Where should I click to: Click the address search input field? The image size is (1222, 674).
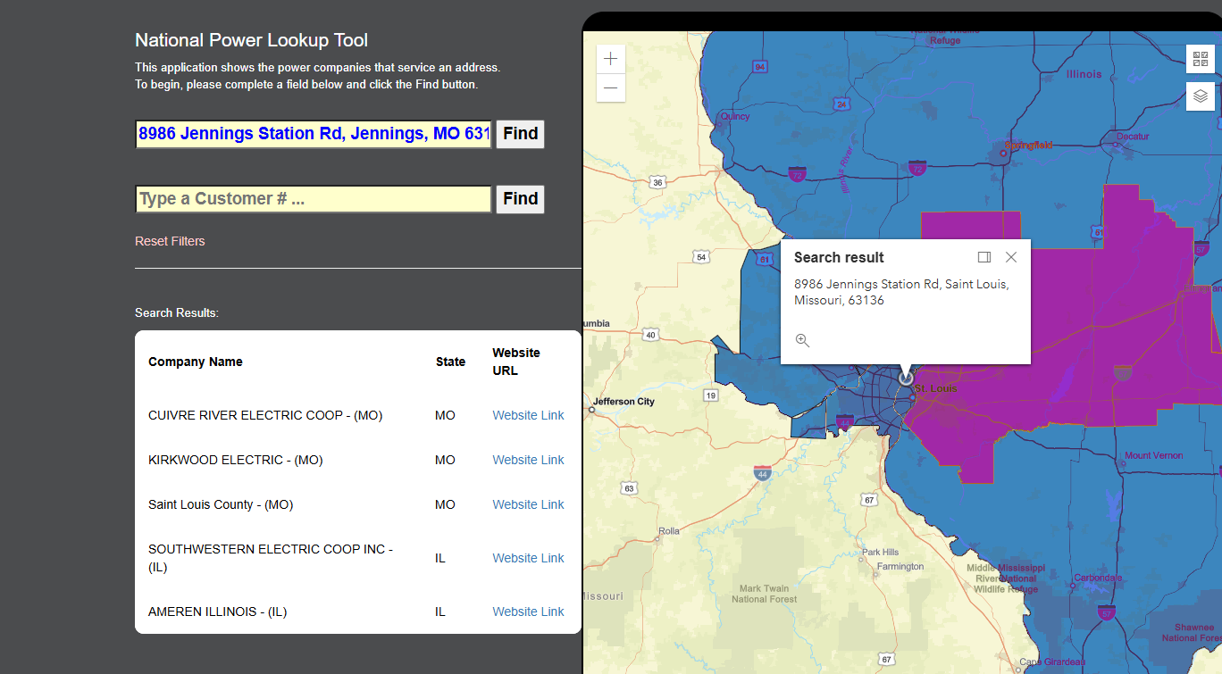(x=314, y=134)
